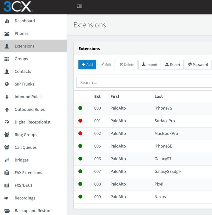Select the iPhone7S extension row

143,108
